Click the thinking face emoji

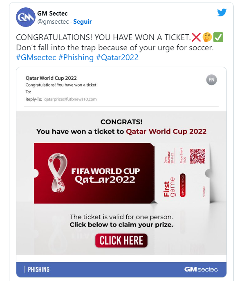tap(207, 37)
